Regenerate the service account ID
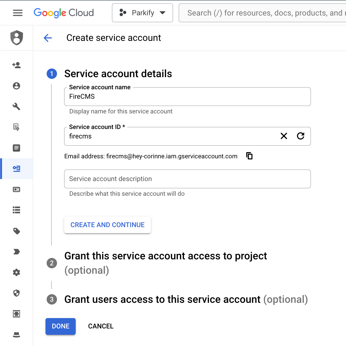Image resolution: width=346 pixels, height=346 pixels. click(x=301, y=136)
